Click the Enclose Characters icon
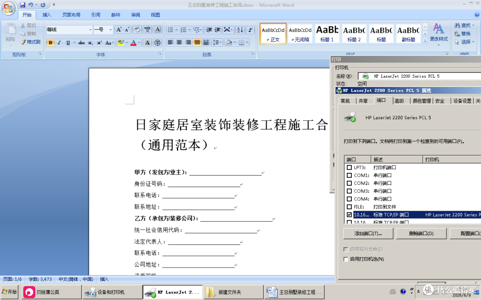The width and height of the screenshot is (481, 300). [x=157, y=43]
